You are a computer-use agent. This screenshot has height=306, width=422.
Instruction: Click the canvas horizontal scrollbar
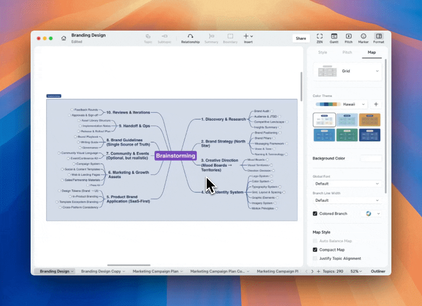128,265
